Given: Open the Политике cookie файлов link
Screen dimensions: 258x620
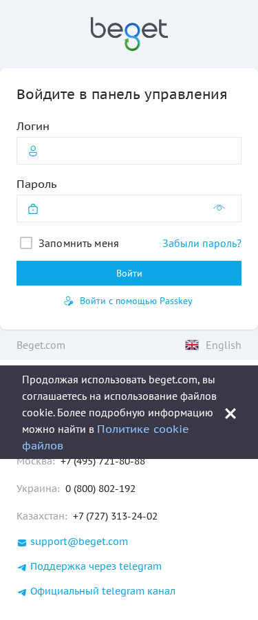Looking at the screenshot, I should (x=105, y=438).
